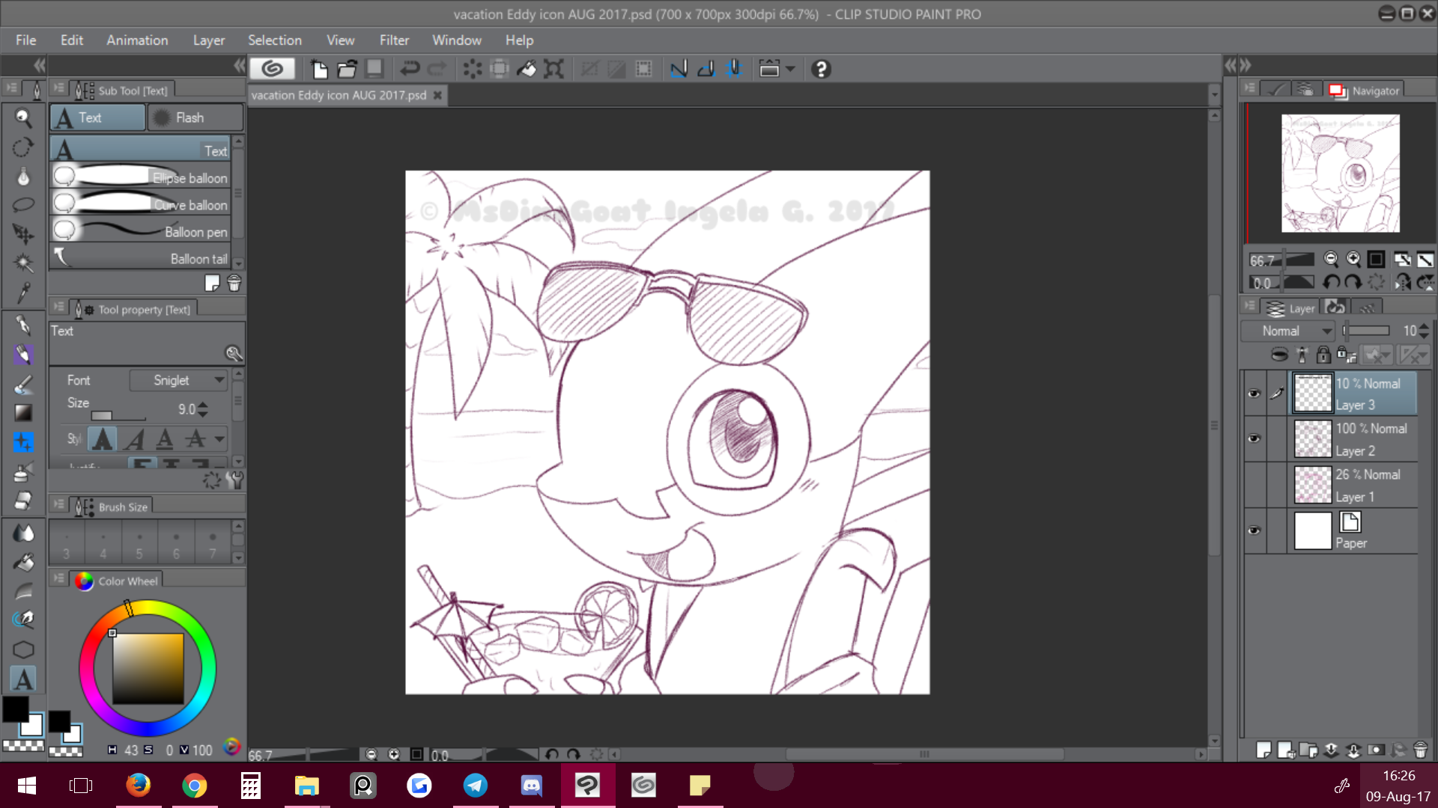Click delete layer trash icon
The width and height of the screenshot is (1438, 808).
click(x=1420, y=750)
